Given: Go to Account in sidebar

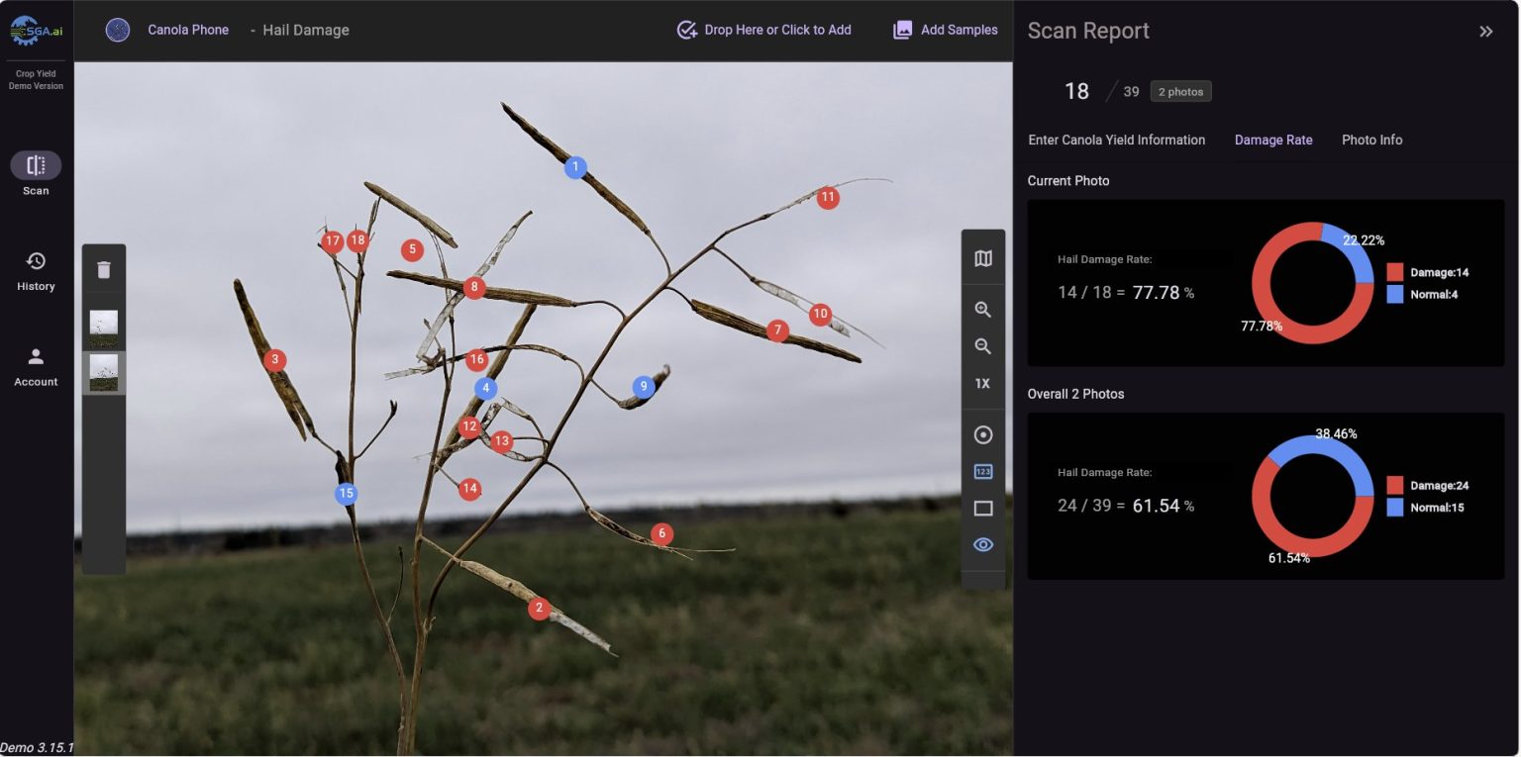Looking at the screenshot, I should [x=36, y=366].
